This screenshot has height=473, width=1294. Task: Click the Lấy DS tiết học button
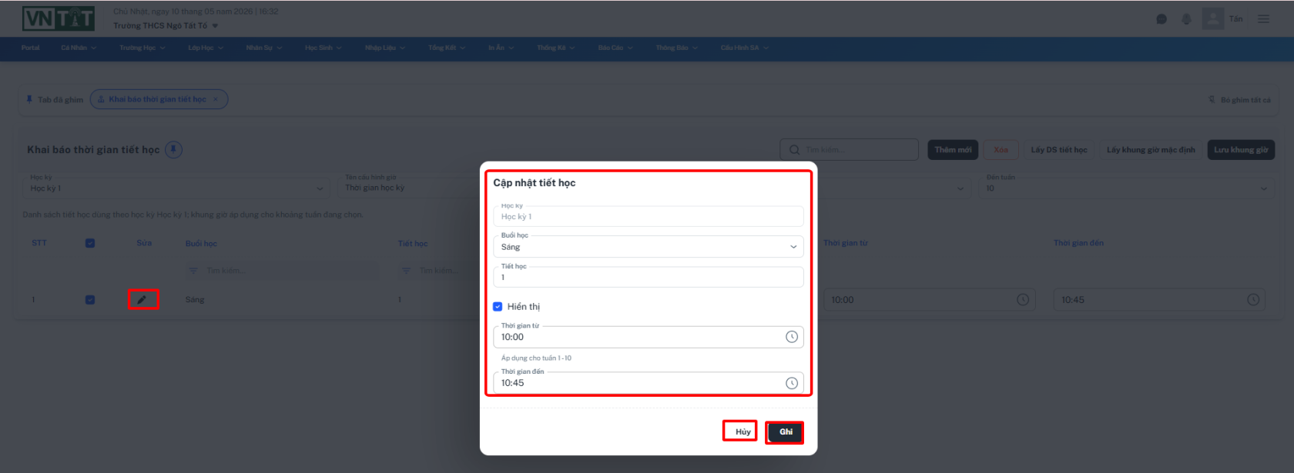click(1059, 150)
